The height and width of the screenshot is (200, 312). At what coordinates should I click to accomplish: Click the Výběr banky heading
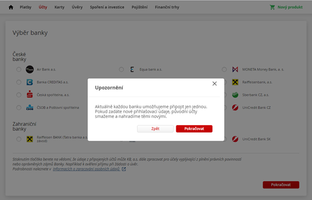click(x=30, y=33)
